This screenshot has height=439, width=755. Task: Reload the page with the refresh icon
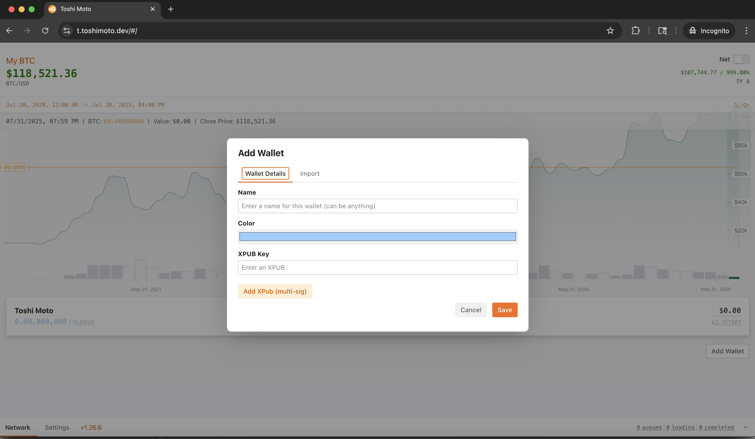[45, 31]
